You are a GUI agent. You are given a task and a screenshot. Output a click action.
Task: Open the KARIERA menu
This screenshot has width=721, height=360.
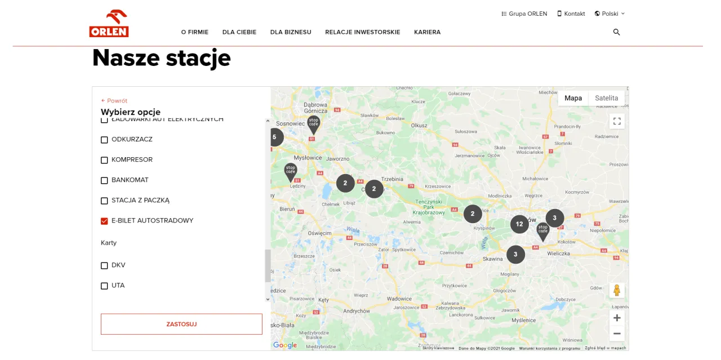coord(428,32)
